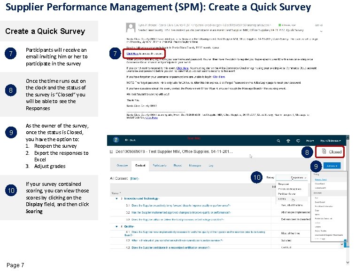Click the 'All changes implemented' response
Image resolution: width=355 pixels, height=271 pixels.
point(295,212)
